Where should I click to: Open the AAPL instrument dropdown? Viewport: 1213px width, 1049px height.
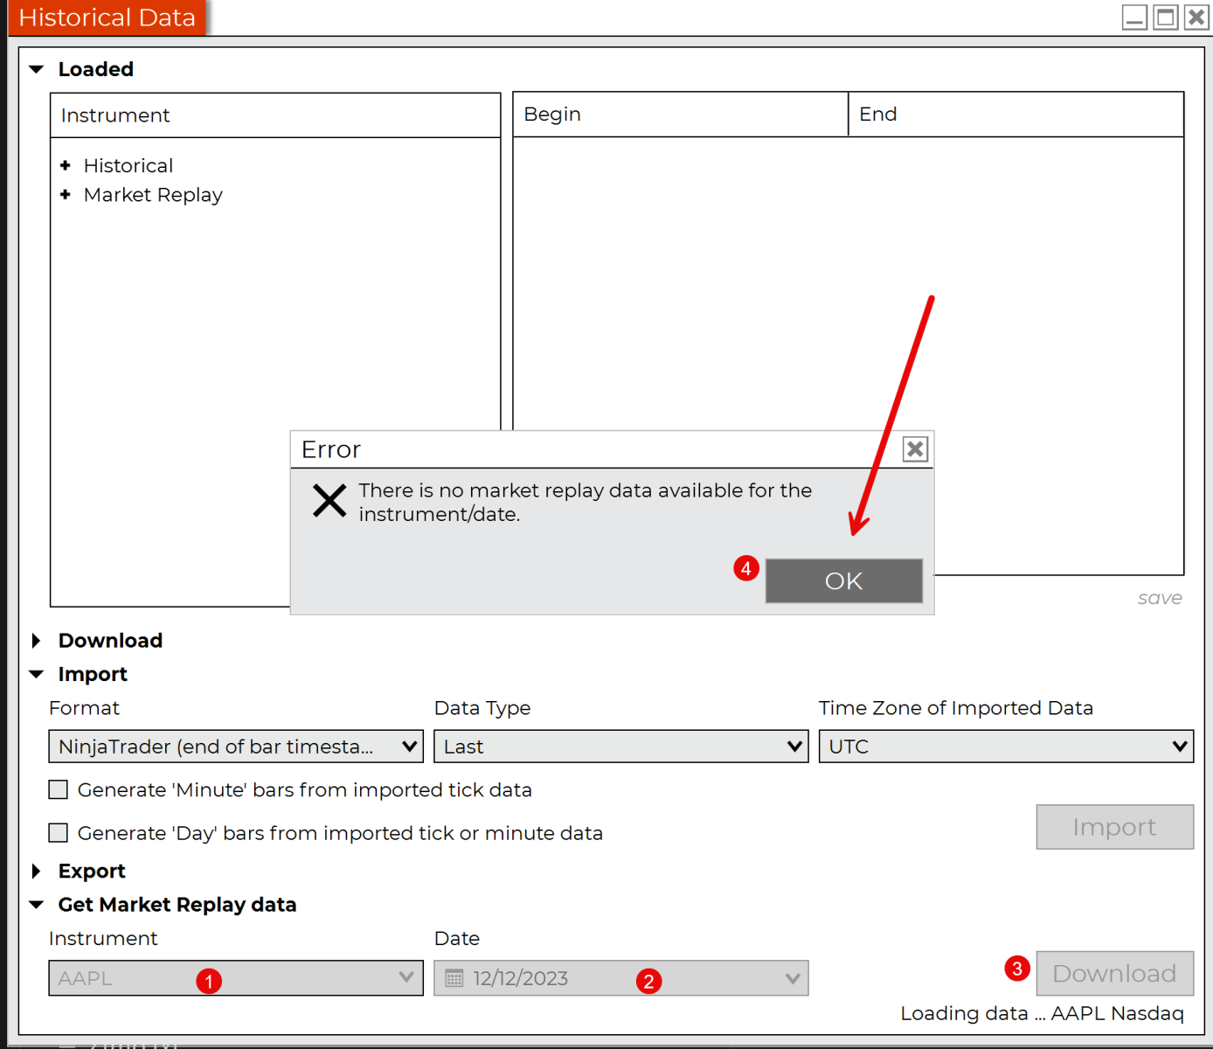[x=236, y=978]
